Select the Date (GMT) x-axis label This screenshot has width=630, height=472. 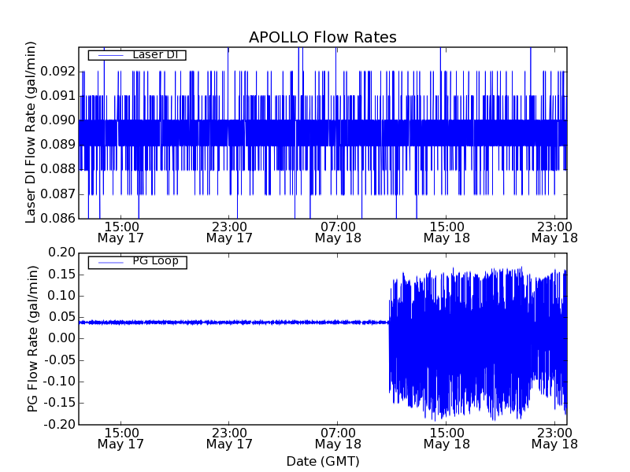(322, 461)
